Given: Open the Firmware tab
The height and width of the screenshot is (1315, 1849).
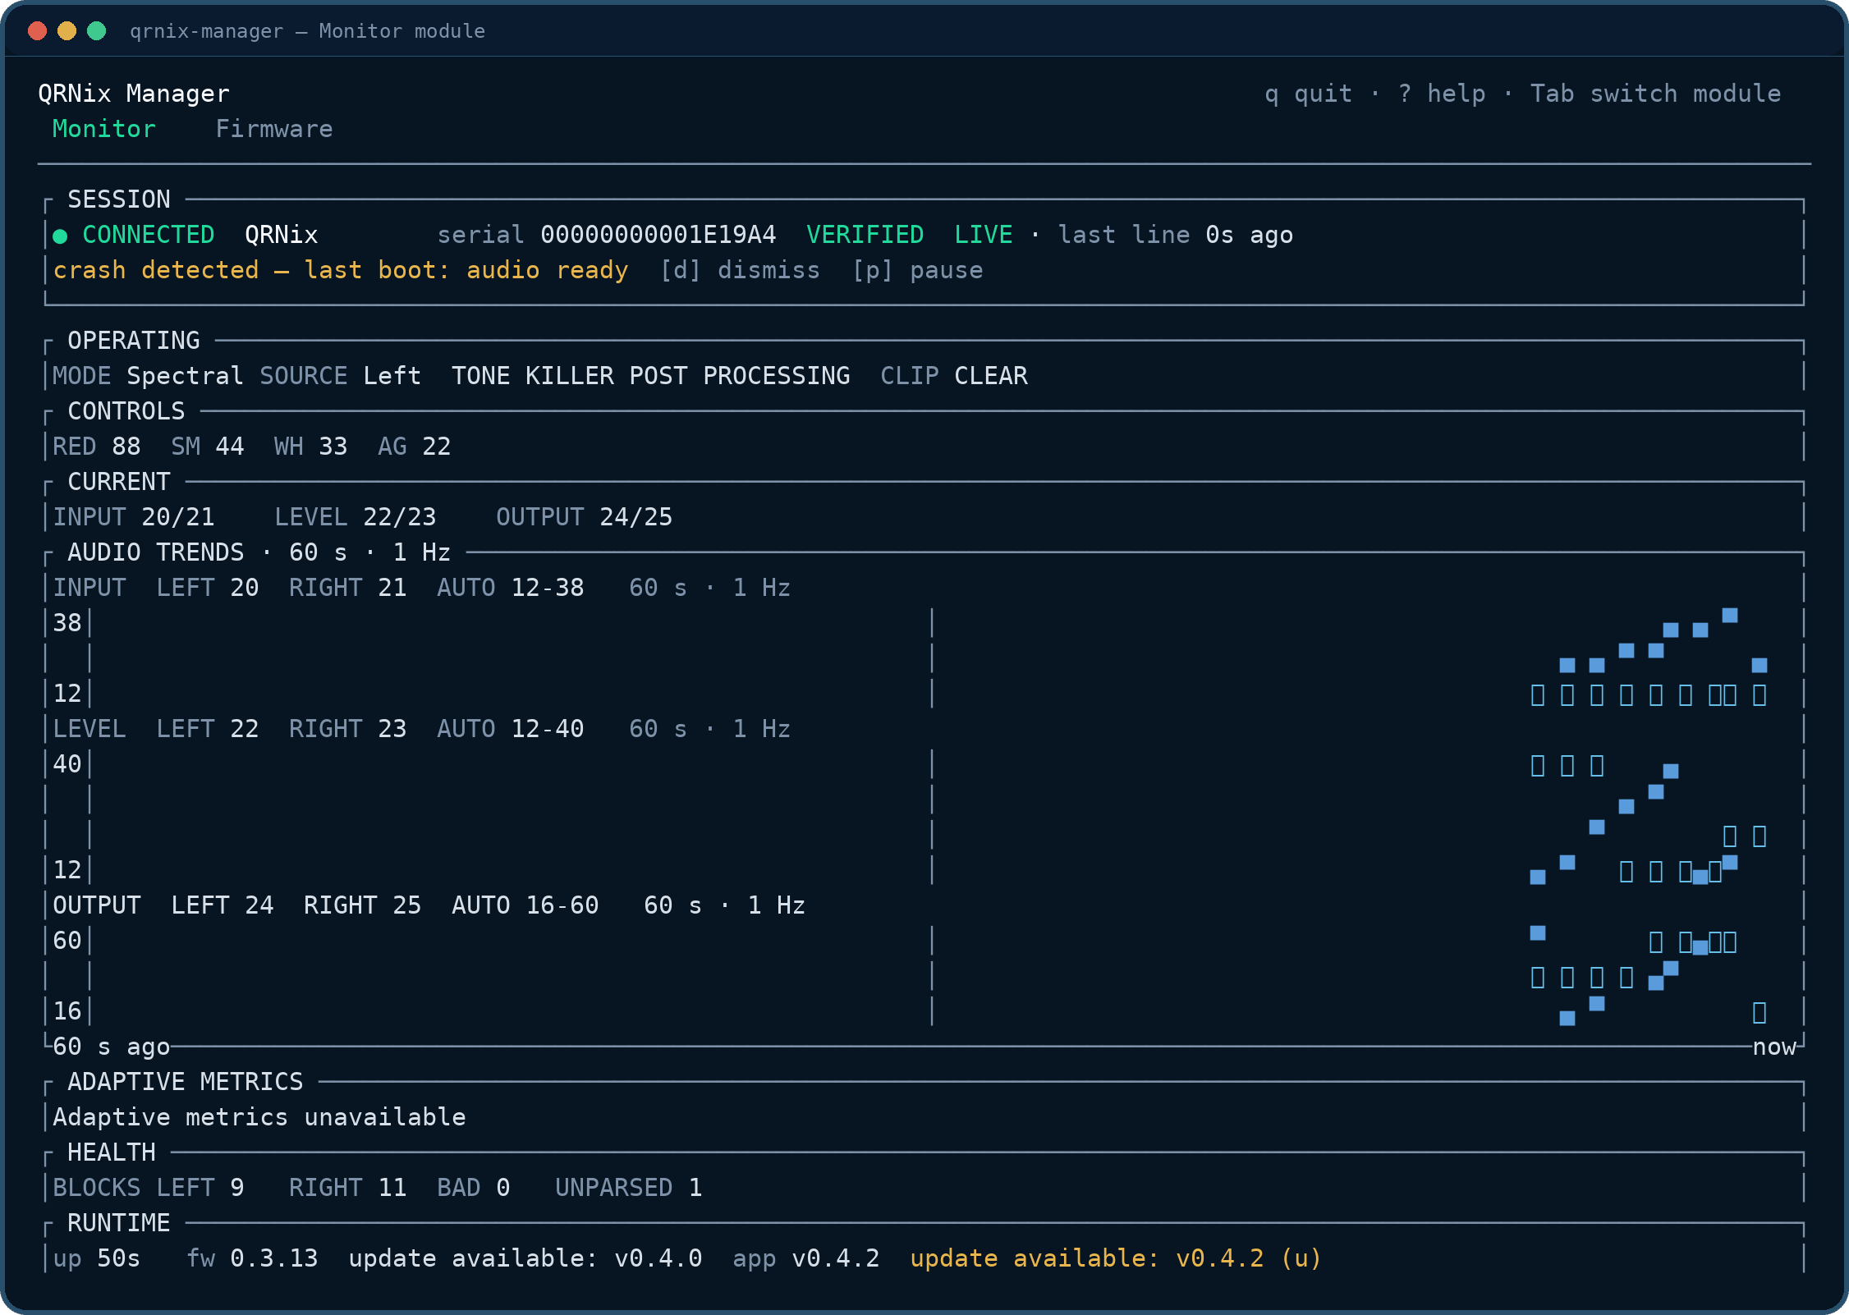Looking at the screenshot, I should pyautogui.click(x=274, y=129).
